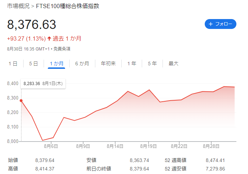Switch to the 最大 range tab

(x=173, y=64)
